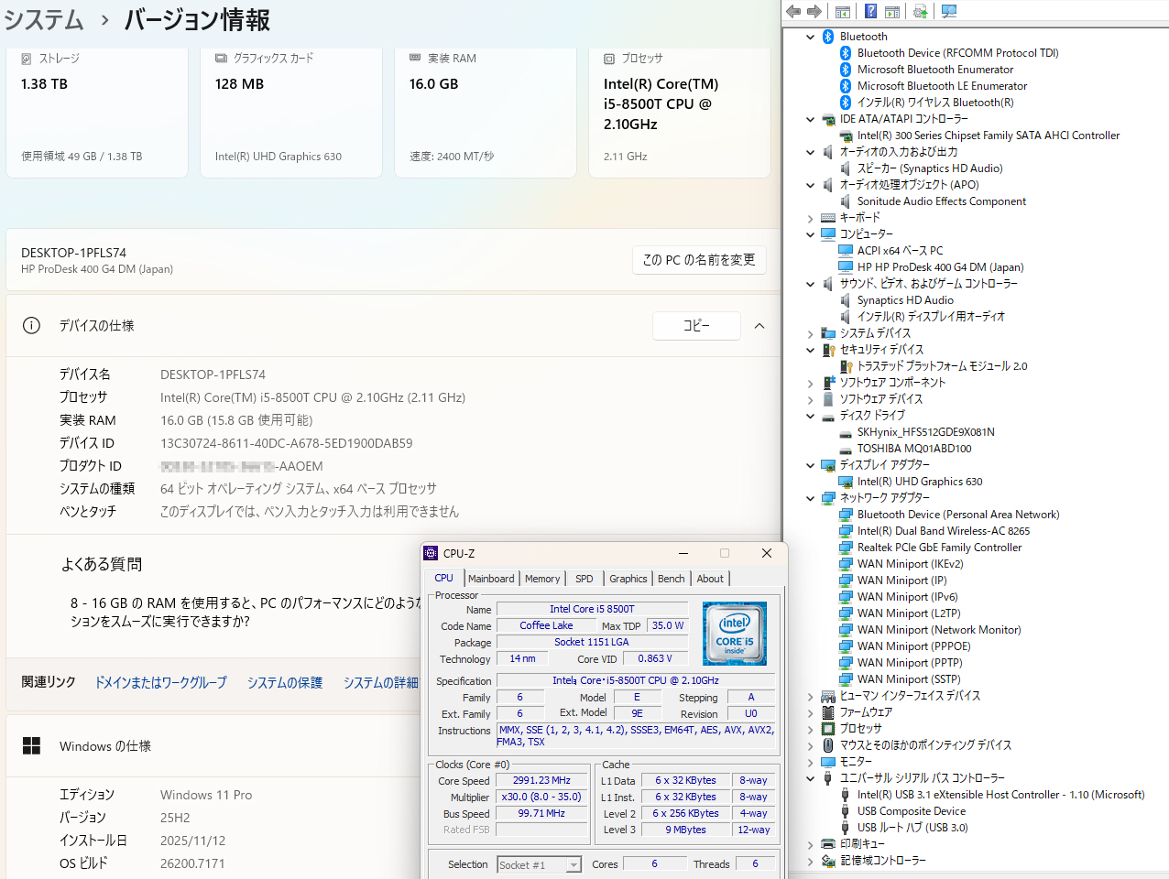Collapse the Bluetooth category in device tree
This screenshot has height=879, width=1169.
810,37
